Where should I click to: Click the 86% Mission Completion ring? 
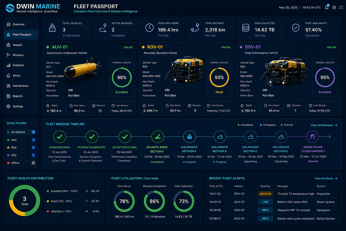tap(154, 201)
